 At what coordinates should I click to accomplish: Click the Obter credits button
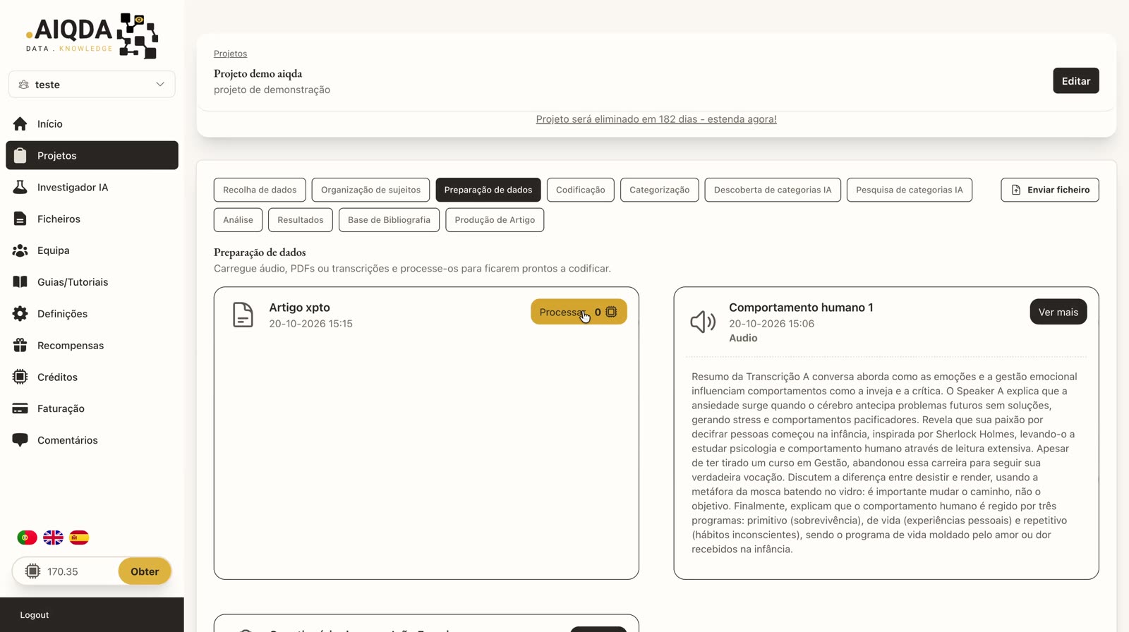pyautogui.click(x=145, y=572)
